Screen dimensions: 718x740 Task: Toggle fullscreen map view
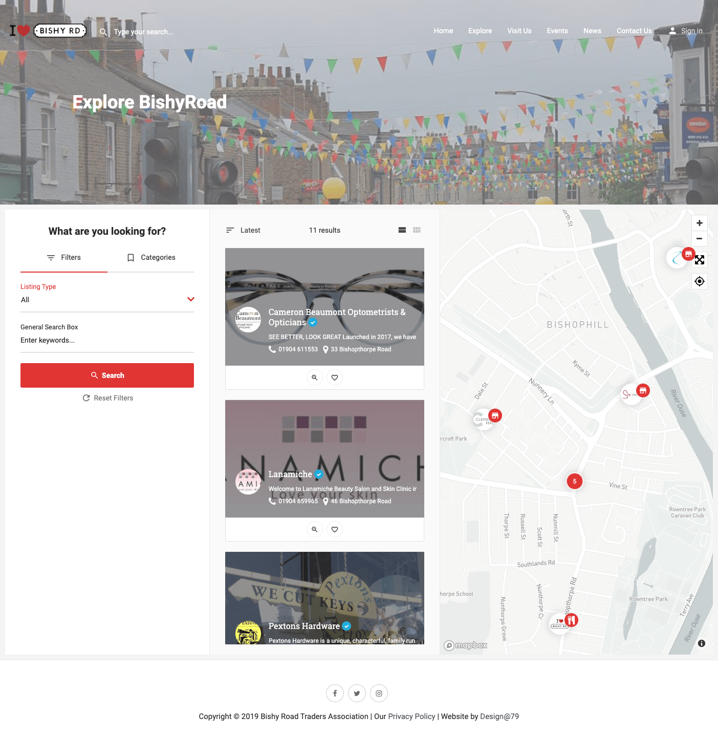[700, 260]
